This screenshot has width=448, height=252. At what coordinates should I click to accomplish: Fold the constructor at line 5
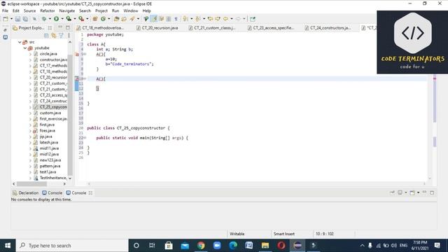85,55
